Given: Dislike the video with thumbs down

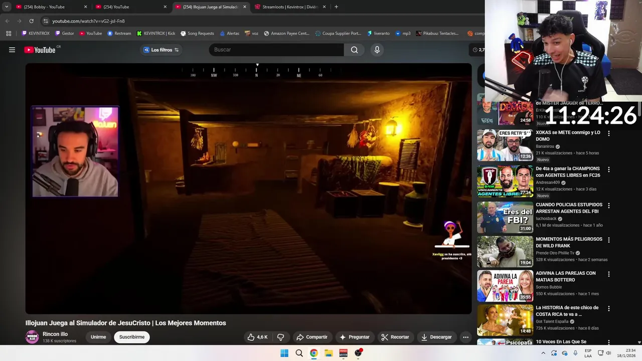Looking at the screenshot, I should 281,337.
